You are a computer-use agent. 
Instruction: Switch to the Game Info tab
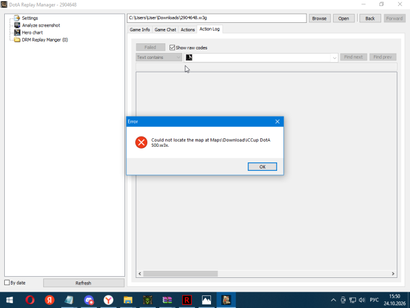pyautogui.click(x=139, y=29)
